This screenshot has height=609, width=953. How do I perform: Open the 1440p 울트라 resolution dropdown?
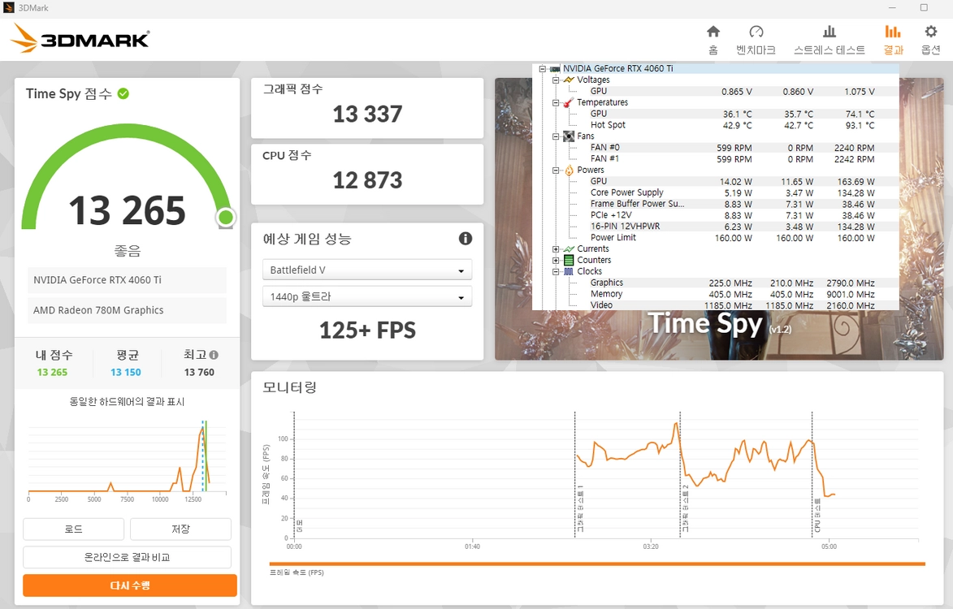(367, 297)
